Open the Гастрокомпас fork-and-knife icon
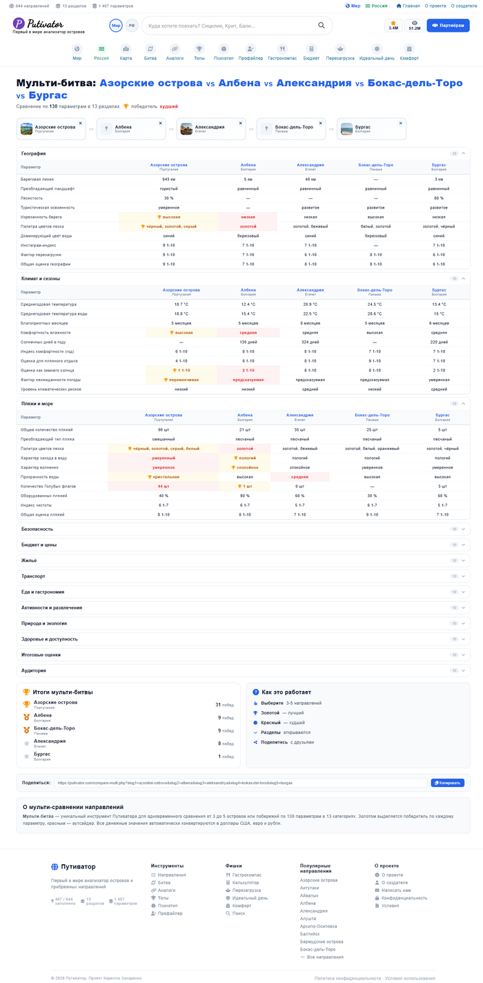483x983 pixels. 282,49
